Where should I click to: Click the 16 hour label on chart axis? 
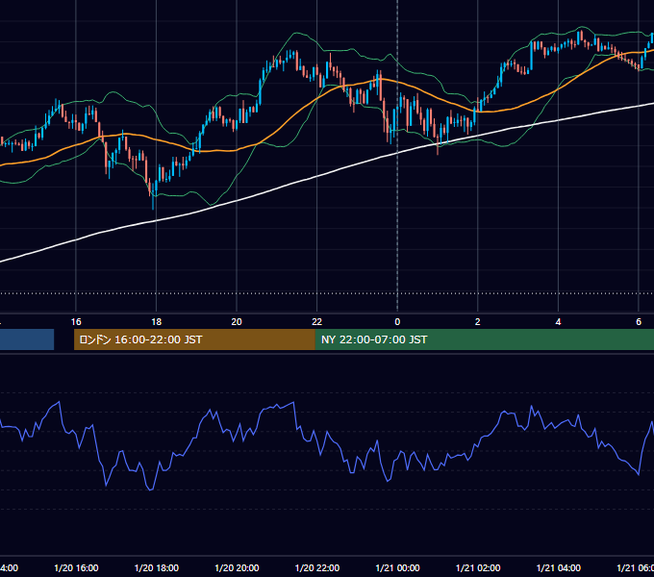point(76,322)
